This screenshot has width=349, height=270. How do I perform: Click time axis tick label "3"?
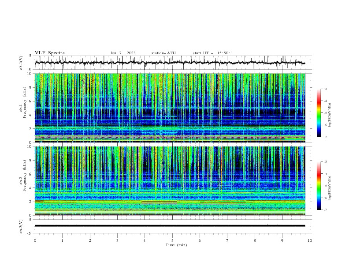click(x=117, y=240)
